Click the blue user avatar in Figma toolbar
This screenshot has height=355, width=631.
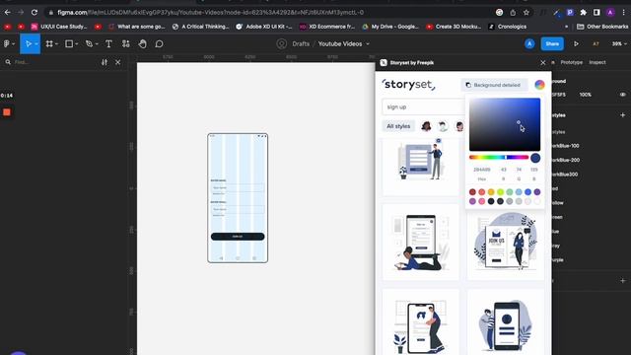coord(529,43)
